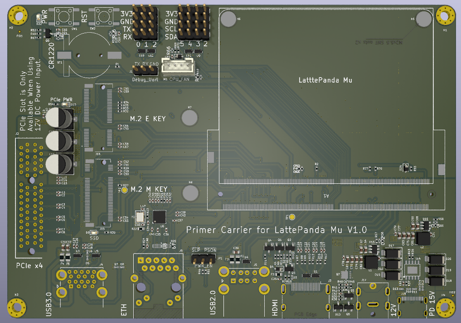The height and width of the screenshot is (323, 461).
Task: Click the bottom-right gold mounting hole
Action: click(445, 307)
